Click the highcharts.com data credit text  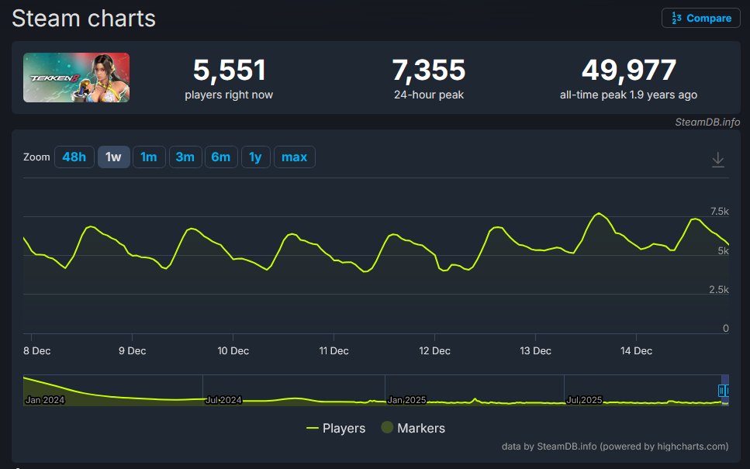tap(615, 446)
